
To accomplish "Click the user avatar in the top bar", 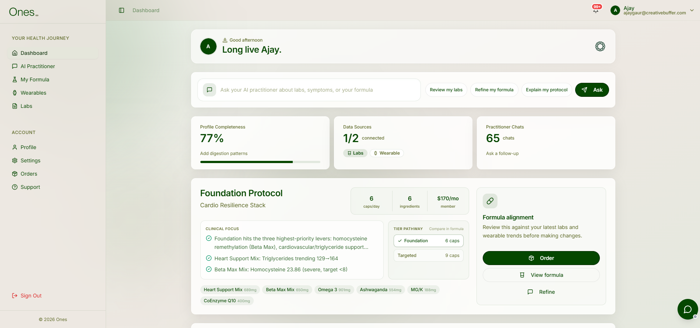I will pos(615,10).
